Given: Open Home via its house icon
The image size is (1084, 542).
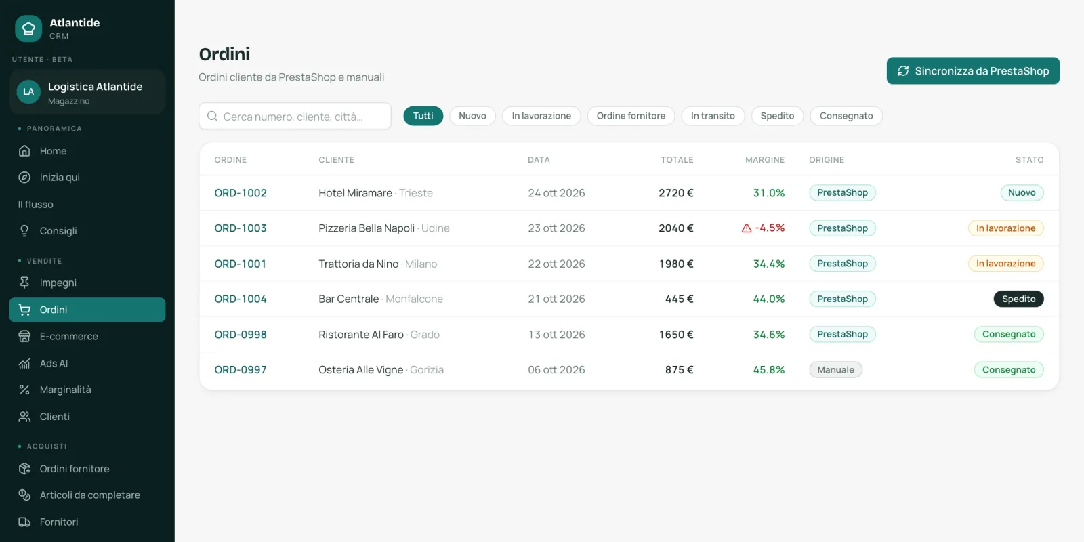Looking at the screenshot, I should [24, 151].
